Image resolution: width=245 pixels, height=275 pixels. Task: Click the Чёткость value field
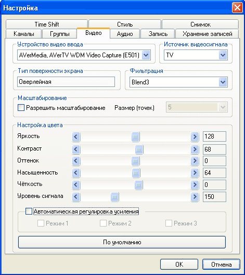pos(214,185)
